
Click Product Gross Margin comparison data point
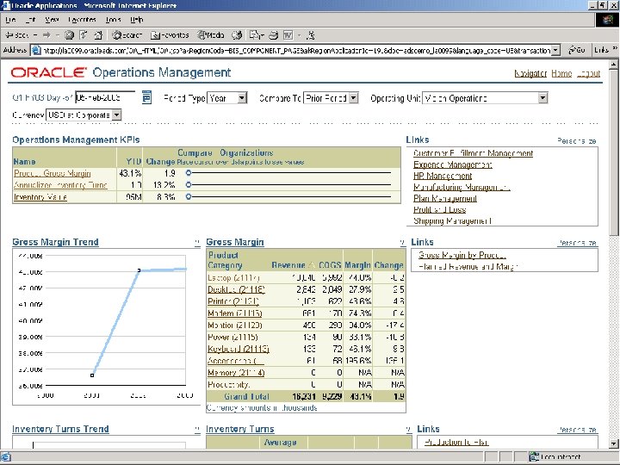tap(189, 173)
